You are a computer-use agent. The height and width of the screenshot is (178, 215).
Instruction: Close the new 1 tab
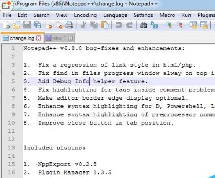70,38
